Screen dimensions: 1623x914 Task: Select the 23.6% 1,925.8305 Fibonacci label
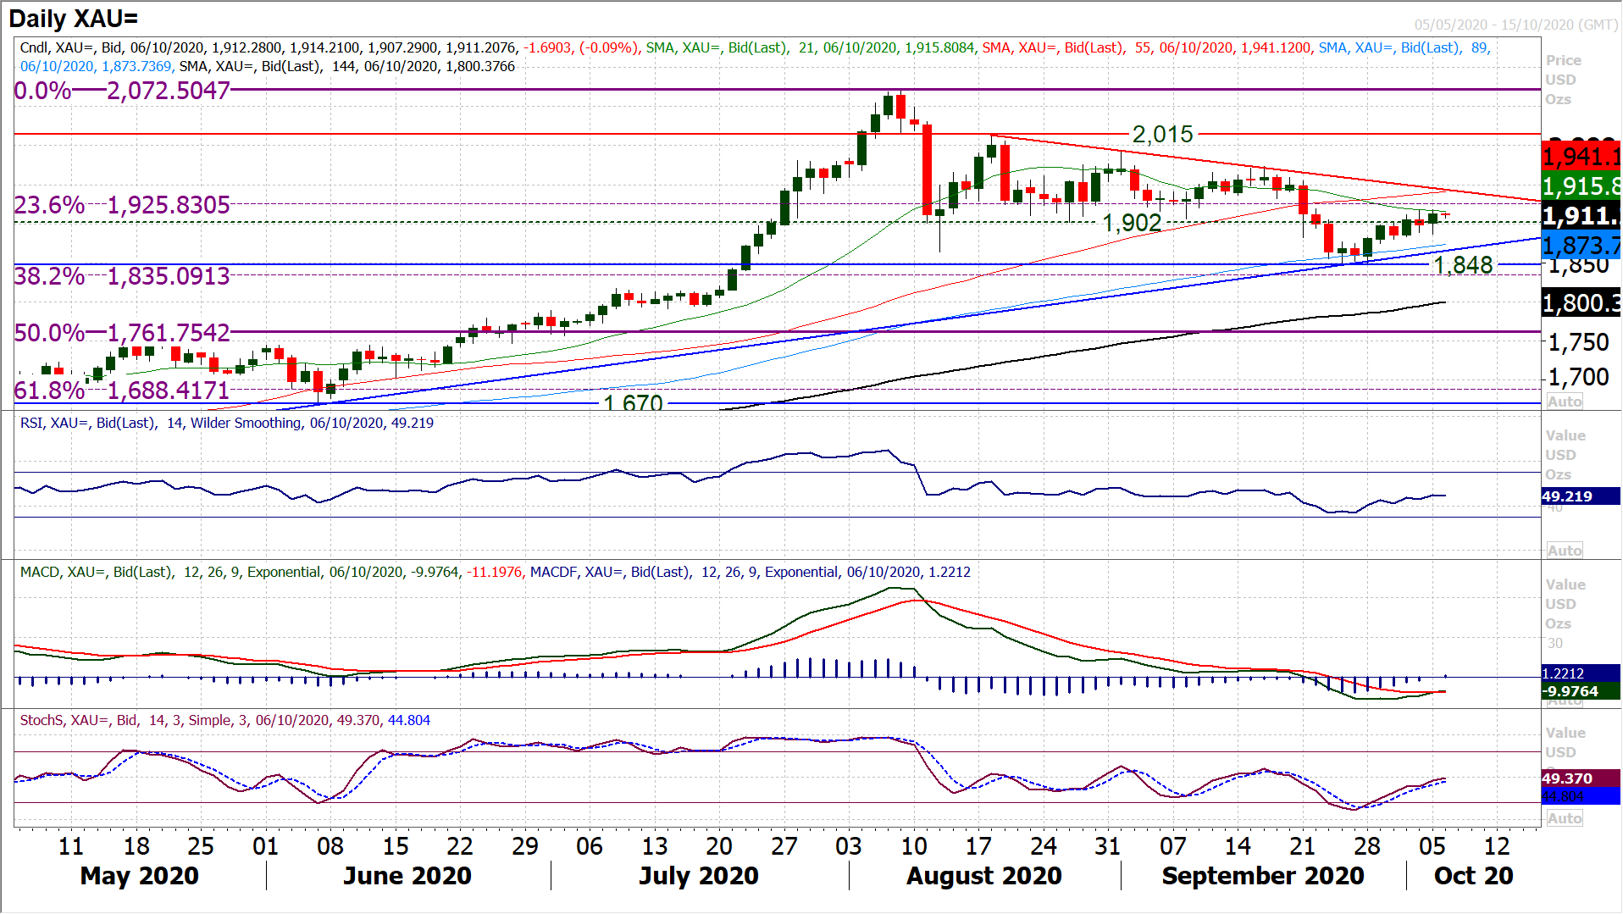123,205
